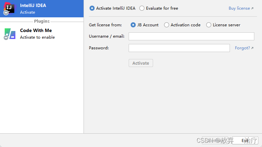262x147 pixels.
Task: Click the Username / email: label
Action: [x=107, y=36]
